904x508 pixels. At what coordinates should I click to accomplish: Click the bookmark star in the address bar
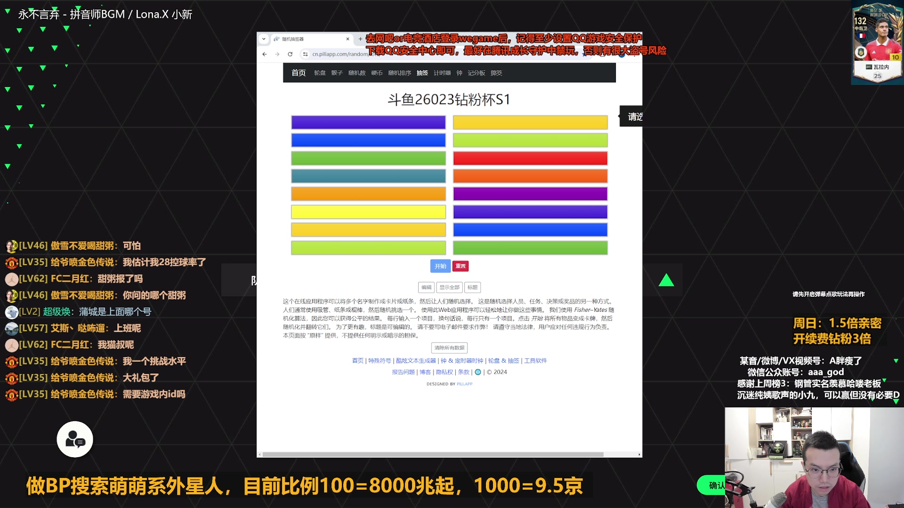point(584,54)
